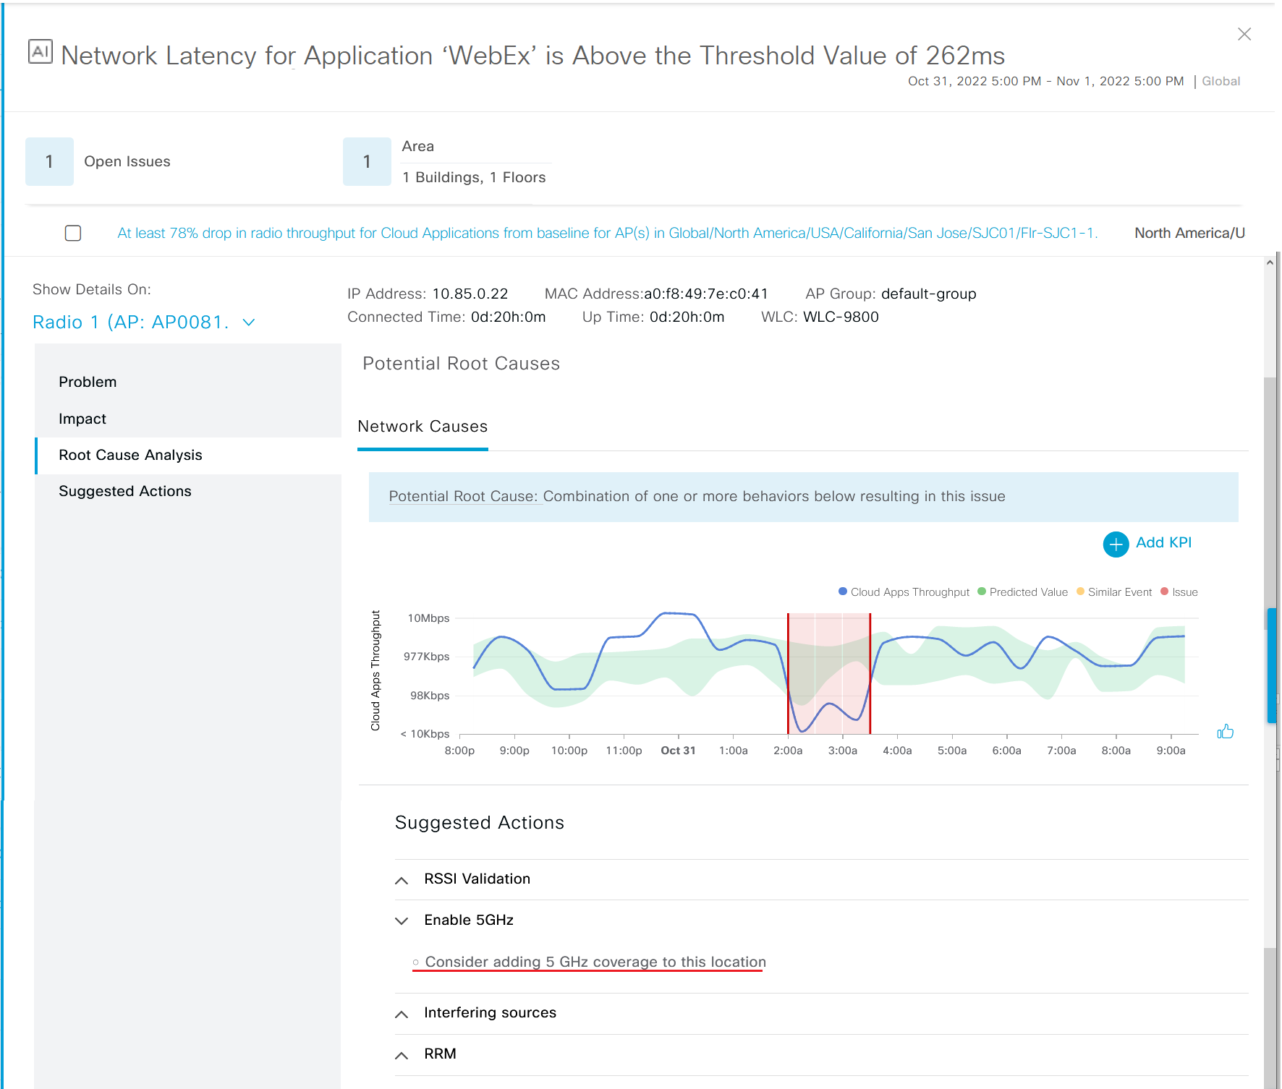Open the Radio 1 AP selection dropdown

[145, 323]
